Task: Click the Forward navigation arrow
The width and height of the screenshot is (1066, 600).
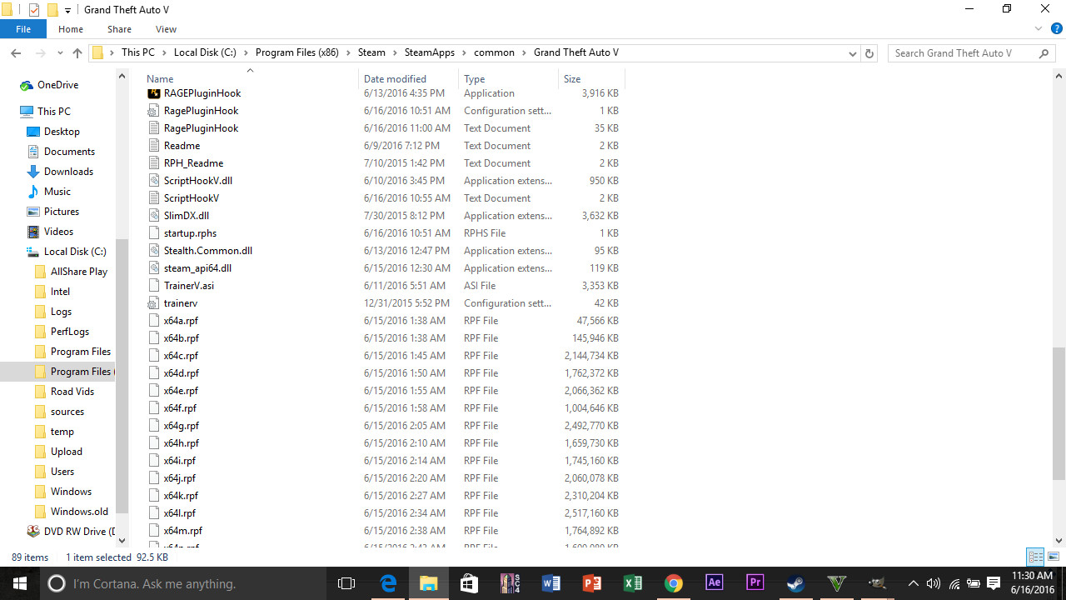Action: (38, 53)
